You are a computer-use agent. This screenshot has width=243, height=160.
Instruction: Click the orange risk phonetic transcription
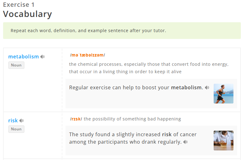tap(76, 119)
